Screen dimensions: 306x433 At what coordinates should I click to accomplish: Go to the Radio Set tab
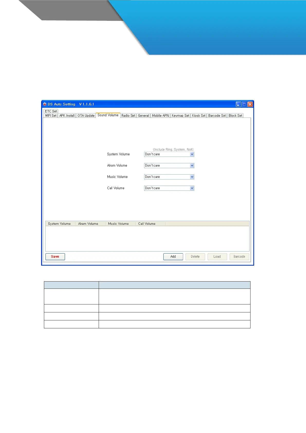coord(128,115)
